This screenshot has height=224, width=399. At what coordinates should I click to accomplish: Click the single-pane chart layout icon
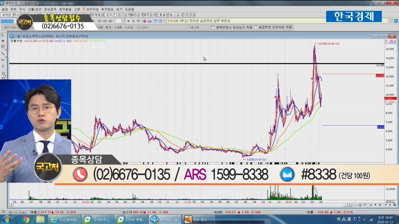pyautogui.click(x=156, y=21)
